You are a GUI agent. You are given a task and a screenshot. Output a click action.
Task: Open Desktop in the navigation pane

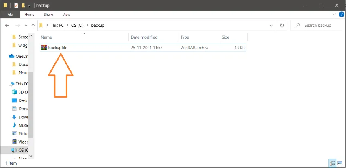pos(20,100)
